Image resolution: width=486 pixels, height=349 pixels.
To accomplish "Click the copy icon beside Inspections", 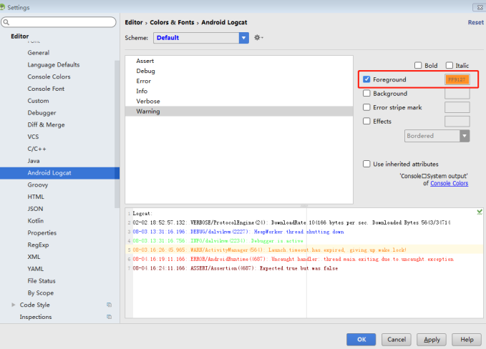I will (109, 317).
